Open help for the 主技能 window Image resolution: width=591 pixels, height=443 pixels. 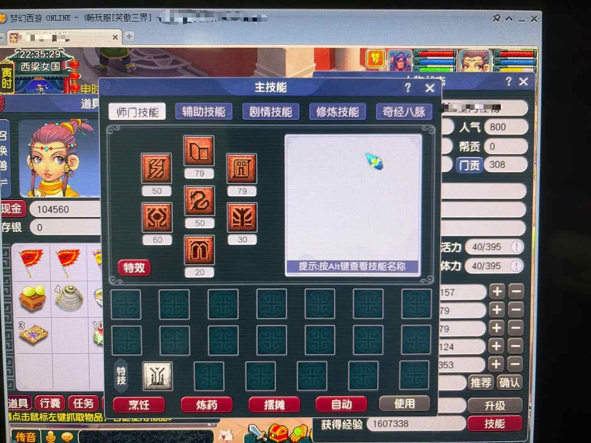click(408, 88)
